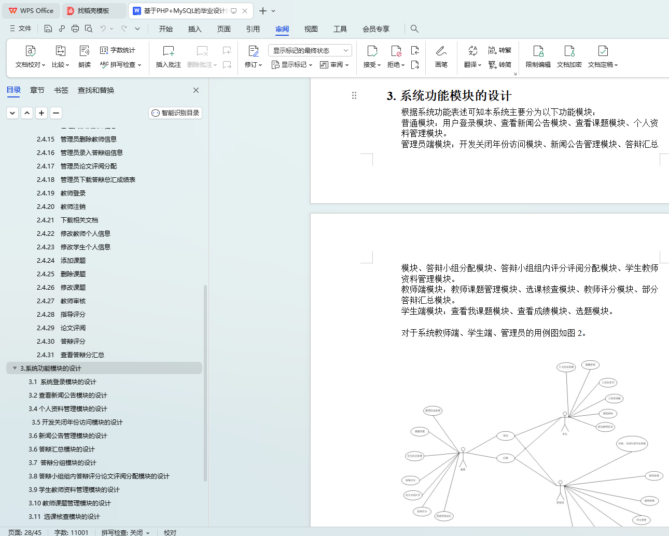Switch to the 引用 ribbon tab

[253, 29]
